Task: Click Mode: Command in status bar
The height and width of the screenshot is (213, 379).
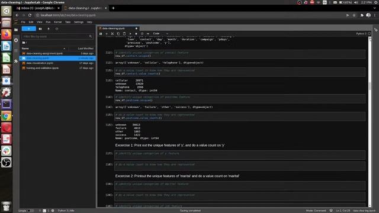Action: (316, 211)
